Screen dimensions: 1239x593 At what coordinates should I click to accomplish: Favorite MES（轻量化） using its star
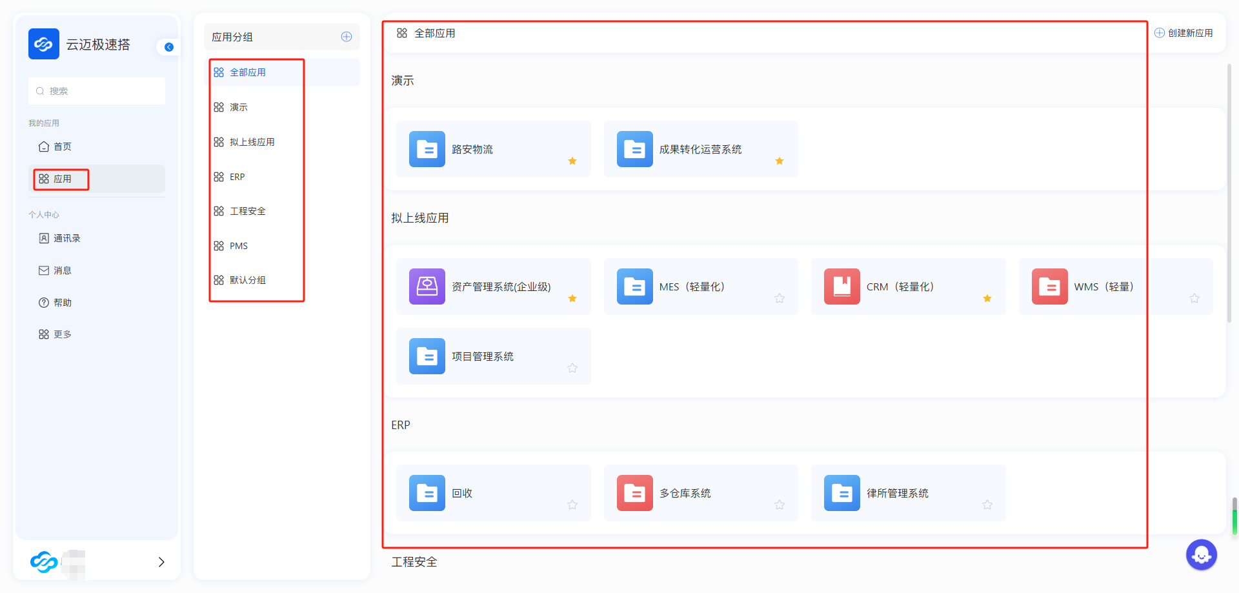pos(780,298)
